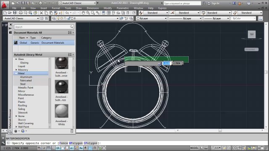Select the Pan hand tool
The width and height of the screenshot is (269, 151).
click(x=83, y=13)
